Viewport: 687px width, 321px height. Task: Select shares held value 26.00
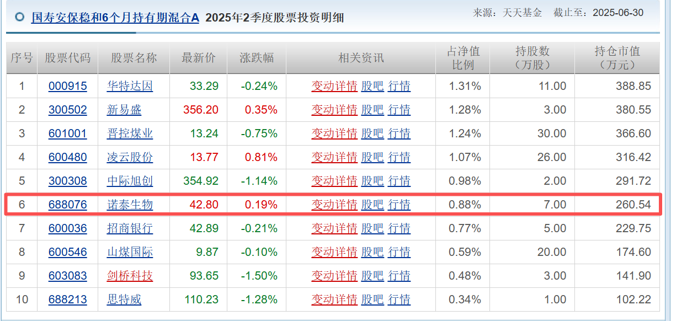point(552,157)
